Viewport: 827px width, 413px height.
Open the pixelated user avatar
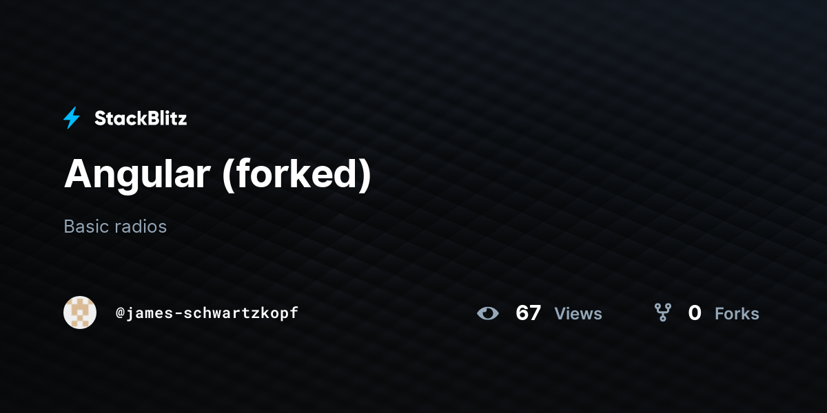[x=80, y=313]
